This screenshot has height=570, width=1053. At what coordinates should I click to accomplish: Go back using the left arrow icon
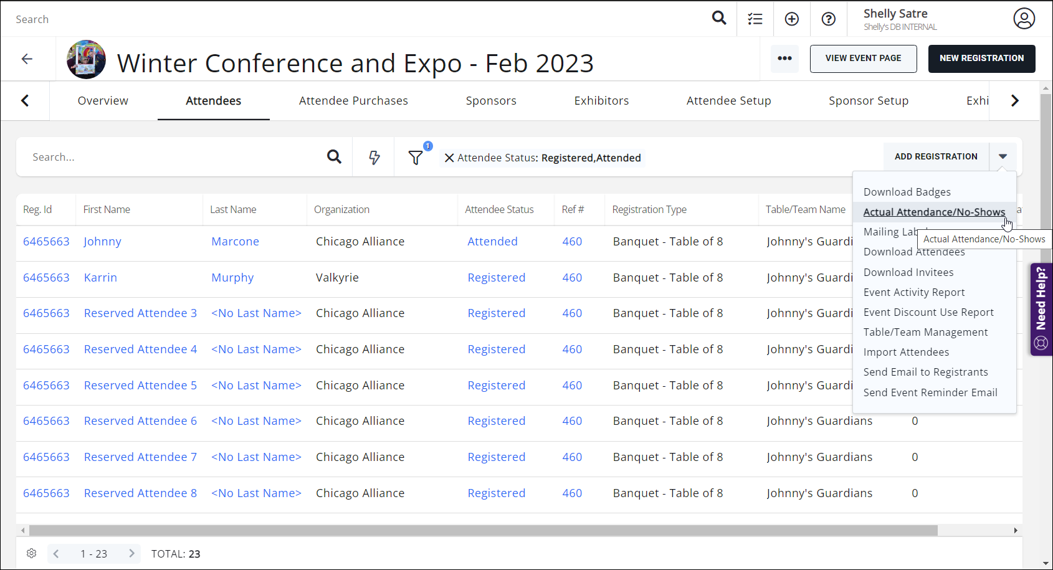[x=27, y=59]
